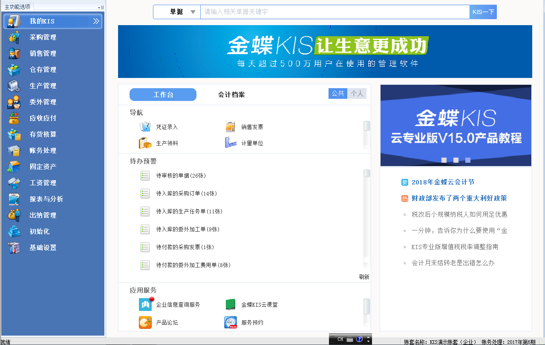The image size is (545, 345).
Task: Open 销售发票 navigation icon
Action: tap(231, 127)
